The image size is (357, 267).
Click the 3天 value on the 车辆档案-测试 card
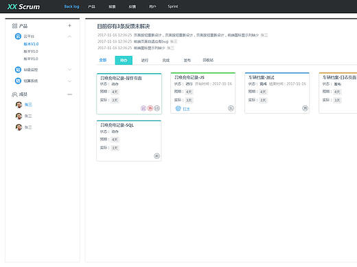pos(263,100)
